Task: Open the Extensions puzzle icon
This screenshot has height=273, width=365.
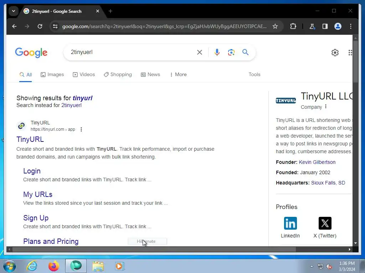Action: point(293,26)
